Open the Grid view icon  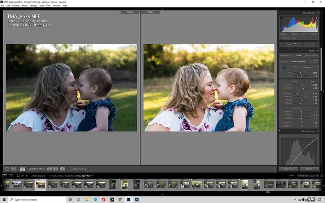(18, 176)
